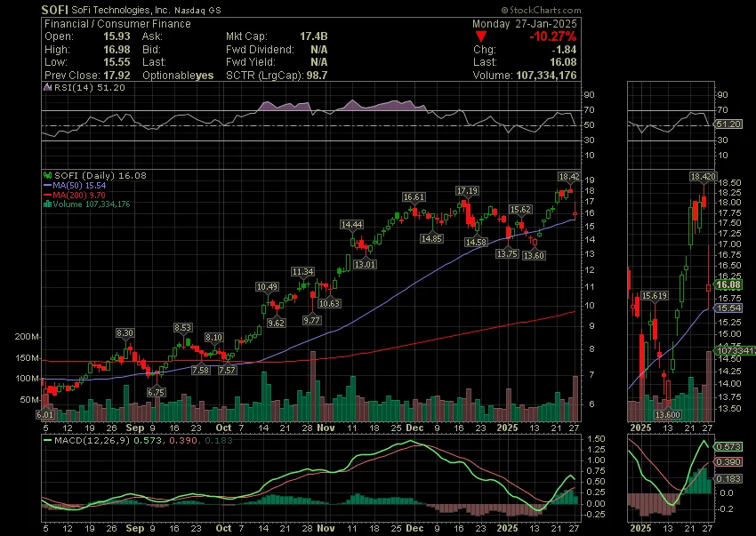
Task: Click the RSI indicator icon beside RSI(14)
Action: tap(48, 88)
